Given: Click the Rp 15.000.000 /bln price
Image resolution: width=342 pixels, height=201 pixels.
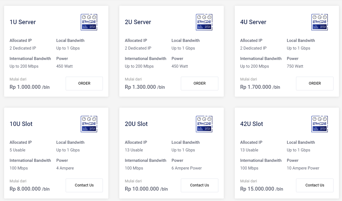Looking at the screenshot, I should click(262, 189).
